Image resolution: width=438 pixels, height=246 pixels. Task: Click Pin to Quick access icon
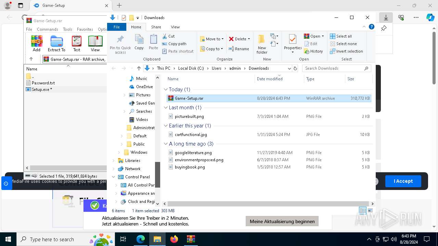pos(120,44)
